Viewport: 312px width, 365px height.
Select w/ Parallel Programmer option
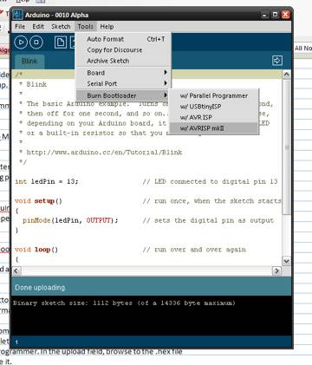pyautogui.click(x=214, y=95)
